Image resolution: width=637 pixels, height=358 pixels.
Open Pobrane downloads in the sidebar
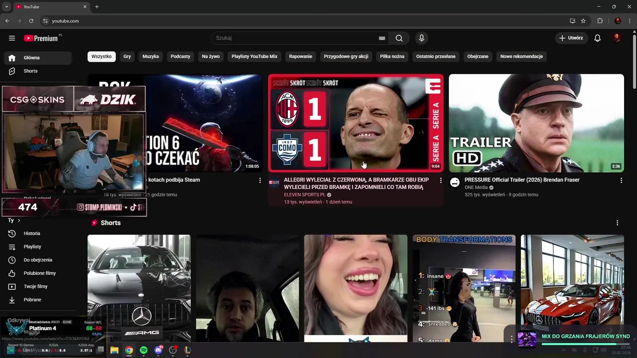pos(38,300)
